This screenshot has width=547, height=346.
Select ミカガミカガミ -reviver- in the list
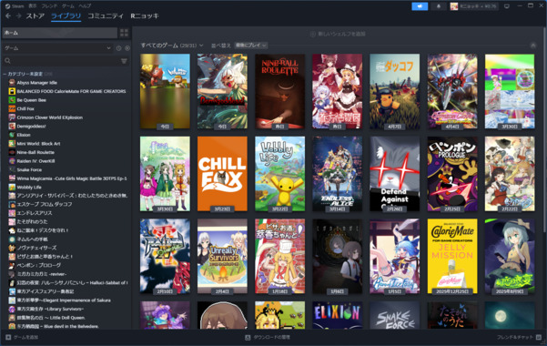pos(42,274)
